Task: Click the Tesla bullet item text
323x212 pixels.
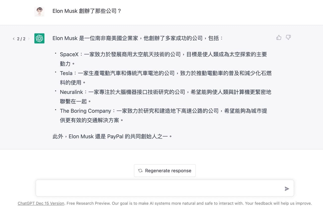Action: click(166, 78)
